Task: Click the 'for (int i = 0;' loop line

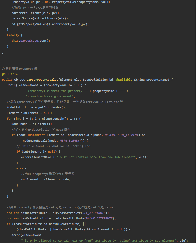Action: pos(44,119)
